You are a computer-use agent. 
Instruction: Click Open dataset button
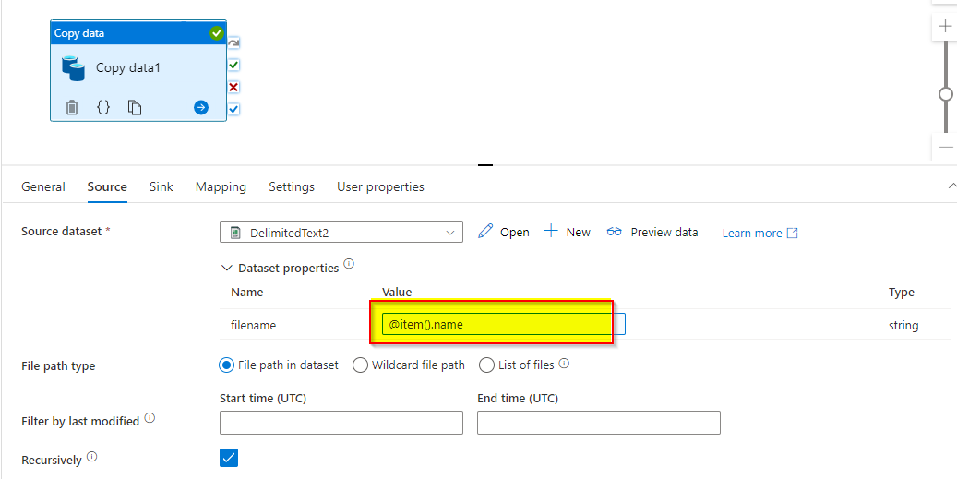point(504,232)
